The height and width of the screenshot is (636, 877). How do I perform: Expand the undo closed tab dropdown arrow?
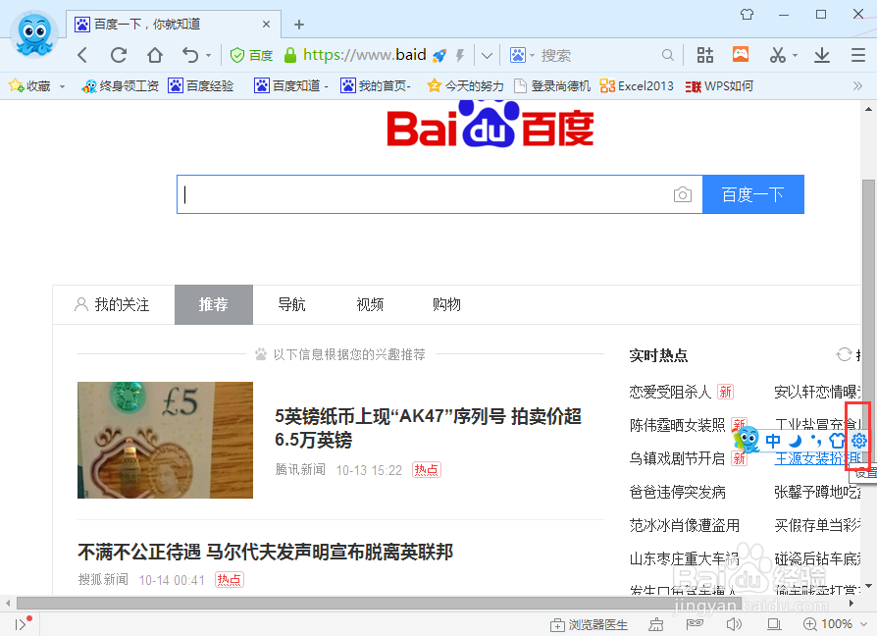208,55
